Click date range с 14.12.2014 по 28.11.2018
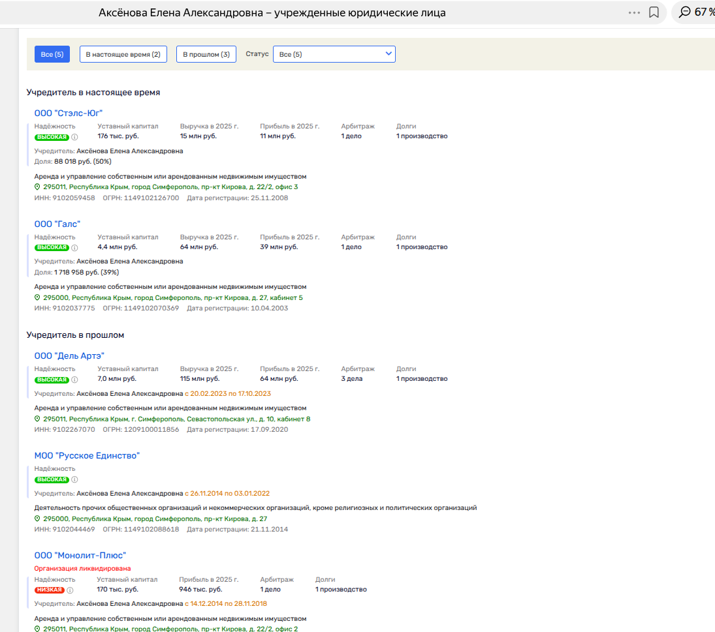 click(x=226, y=604)
